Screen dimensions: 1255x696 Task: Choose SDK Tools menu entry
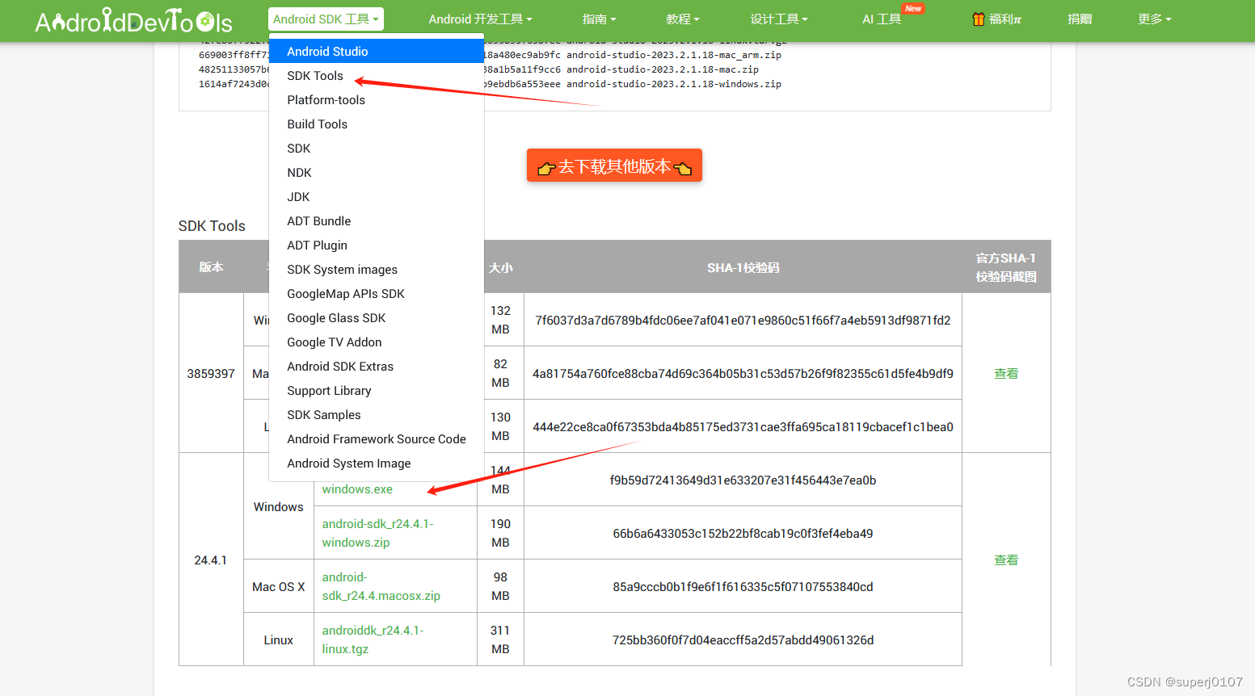coord(377,75)
